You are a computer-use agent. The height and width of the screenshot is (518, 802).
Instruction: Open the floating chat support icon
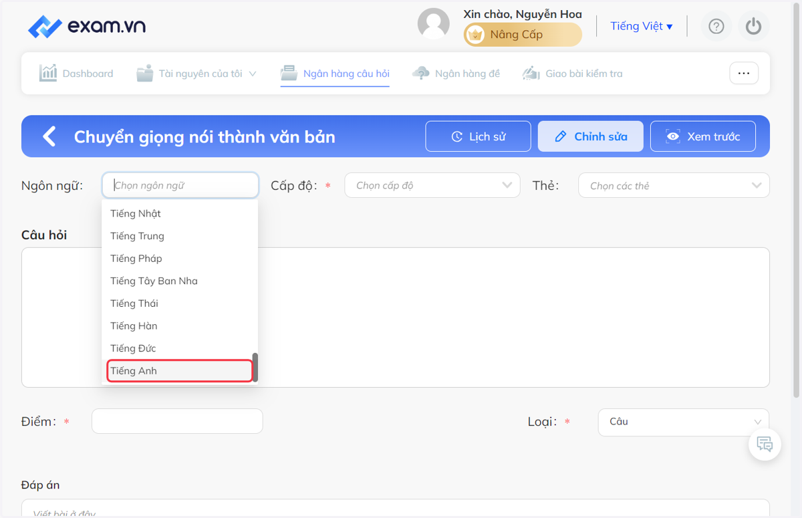tap(765, 443)
